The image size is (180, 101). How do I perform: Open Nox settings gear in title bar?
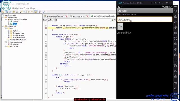click(159, 3)
